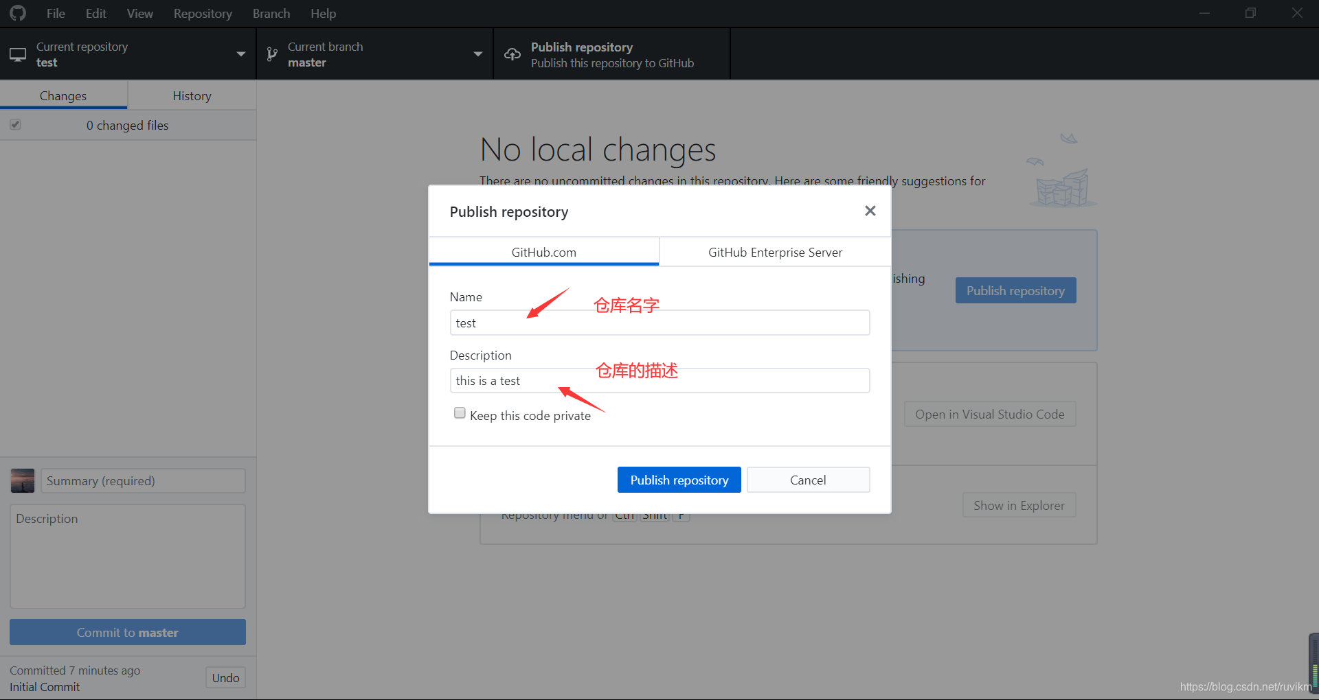Switch to the History tab
Viewport: 1319px width, 700px height.
192,95
